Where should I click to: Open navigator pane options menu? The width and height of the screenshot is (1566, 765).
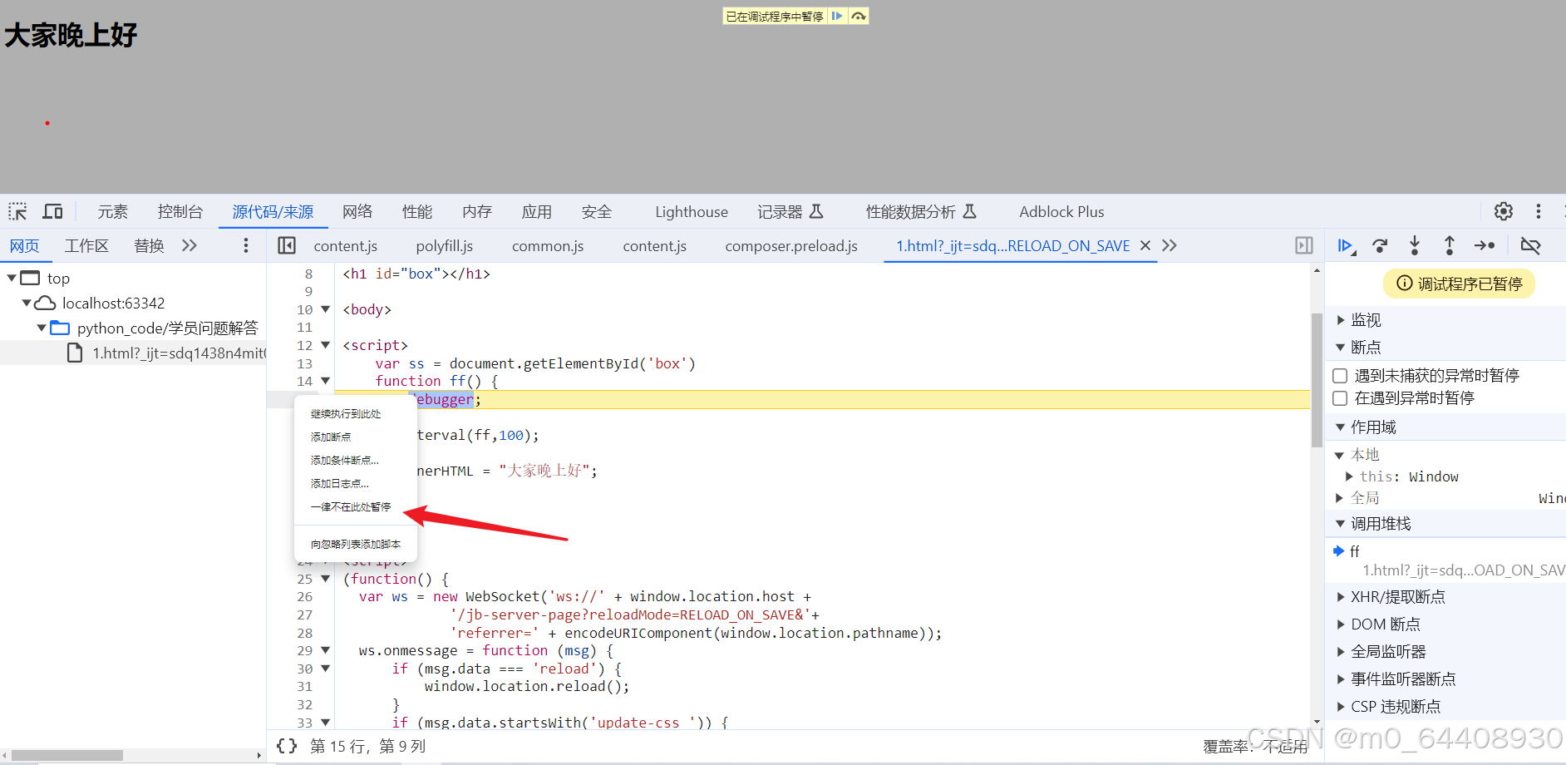245,245
